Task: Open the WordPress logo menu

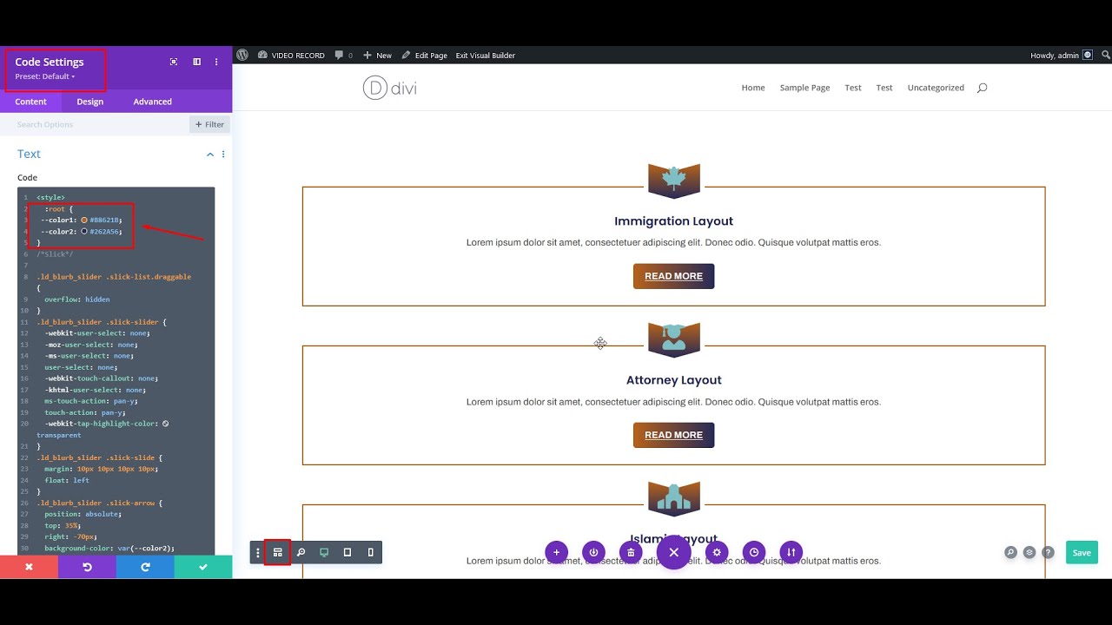Action: 242,55
